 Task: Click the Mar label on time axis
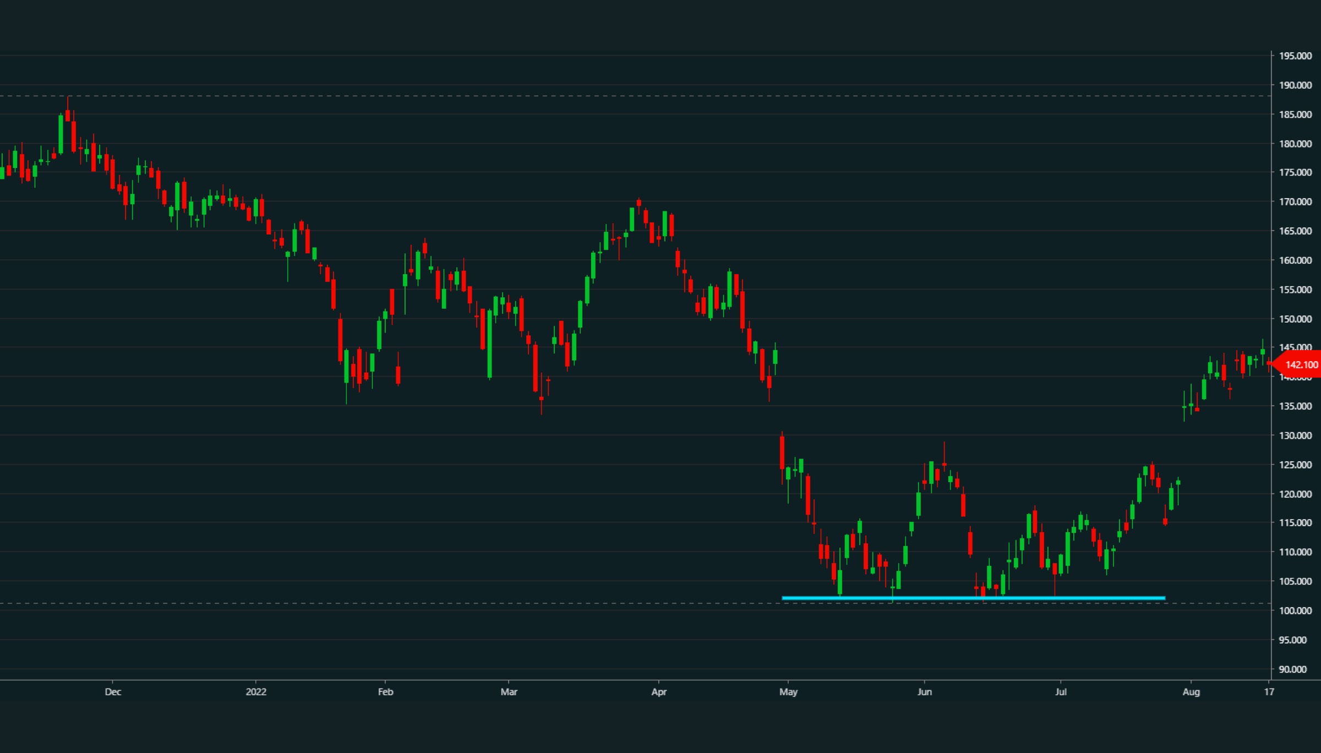pos(509,692)
